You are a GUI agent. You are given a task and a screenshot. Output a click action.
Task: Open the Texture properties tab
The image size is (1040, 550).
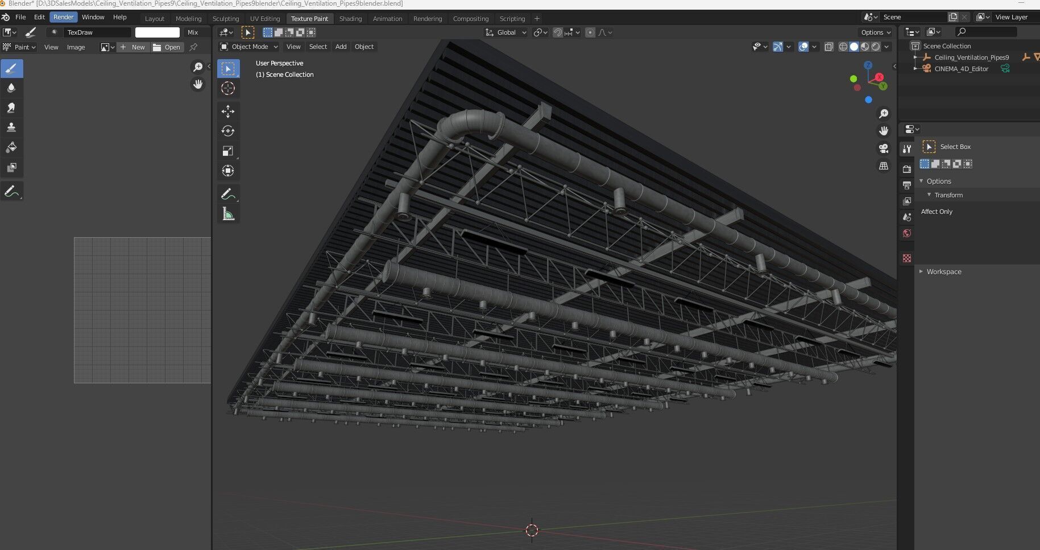pos(907,258)
